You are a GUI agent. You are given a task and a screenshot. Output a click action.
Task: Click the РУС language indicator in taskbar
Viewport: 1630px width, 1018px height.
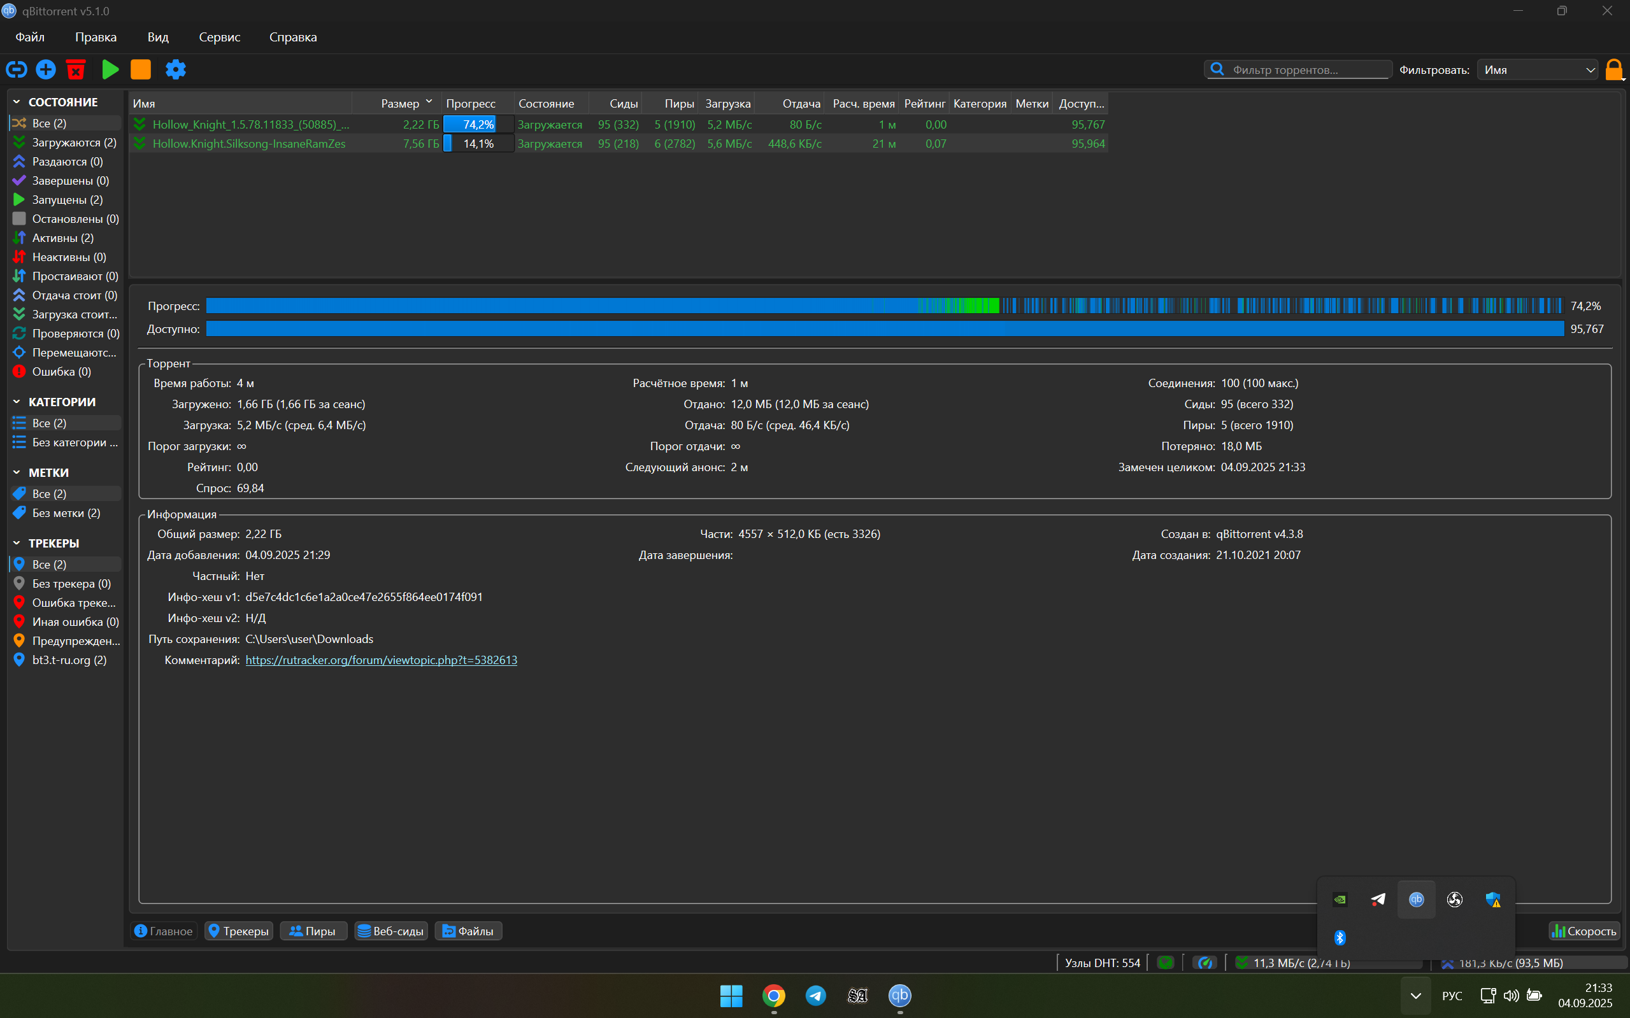[x=1452, y=995]
